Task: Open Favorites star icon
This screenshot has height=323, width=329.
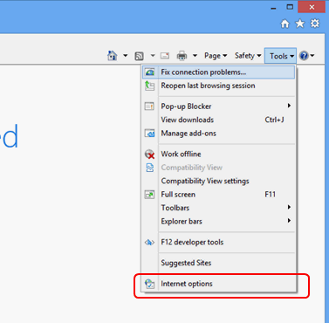Action: (300, 24)
